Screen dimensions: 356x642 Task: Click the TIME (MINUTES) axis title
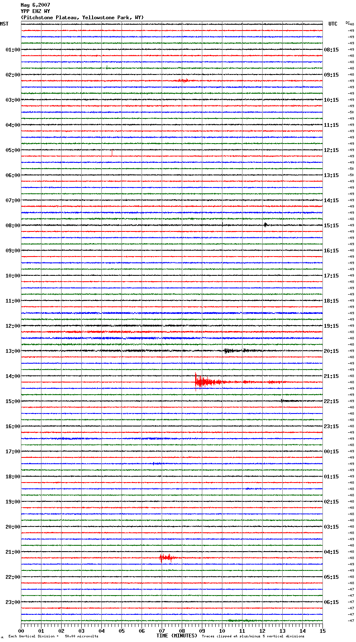[177, 636]
